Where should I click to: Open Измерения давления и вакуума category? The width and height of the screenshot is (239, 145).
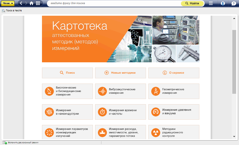coord(174,112)
